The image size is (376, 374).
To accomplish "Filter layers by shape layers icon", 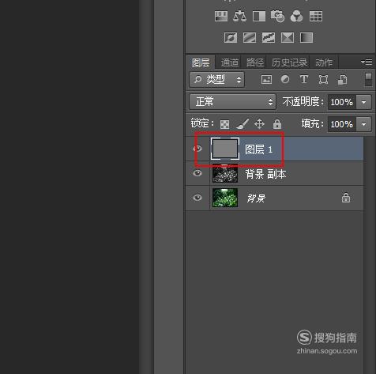I will coord(323,79).
